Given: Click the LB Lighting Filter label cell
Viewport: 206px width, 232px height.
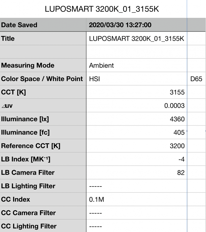Looking at the screenshot, I should pos(28,186).
